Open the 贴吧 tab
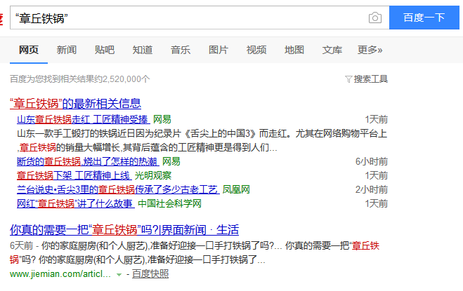The height and width of the screenshot is (291, 463). [x=105, y=50]
